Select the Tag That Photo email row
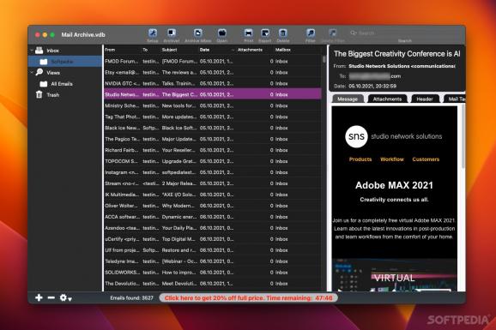Viewport: 496px width, 330px height. (x=213, y=117)
